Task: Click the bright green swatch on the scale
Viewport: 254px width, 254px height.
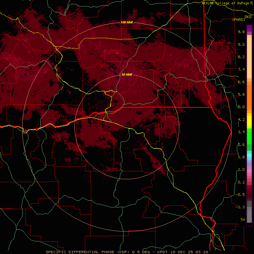Action: [x=249, y=136]
